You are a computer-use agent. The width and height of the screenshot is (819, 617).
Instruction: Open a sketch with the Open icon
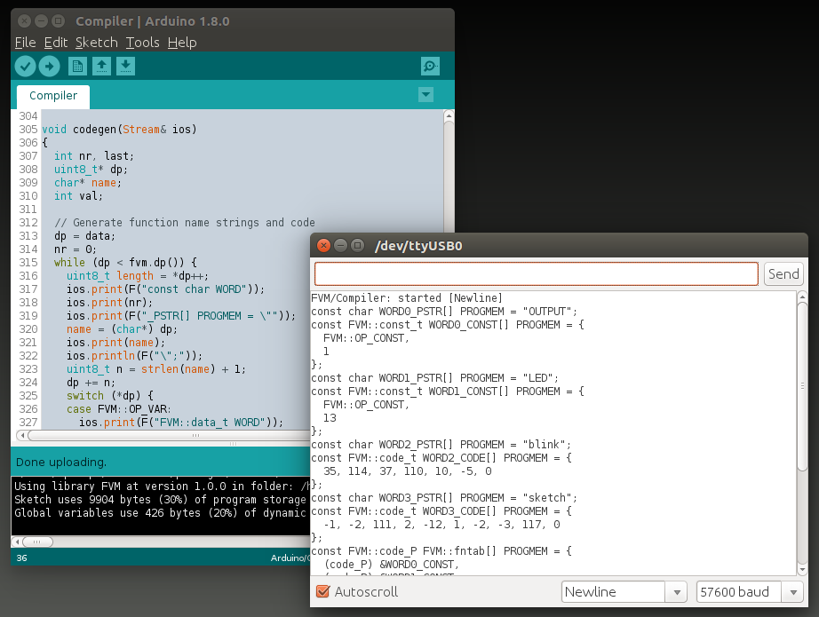(x=101, y=67)
